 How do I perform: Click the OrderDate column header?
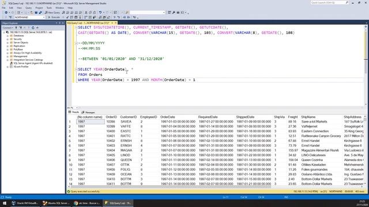(168, 117)
